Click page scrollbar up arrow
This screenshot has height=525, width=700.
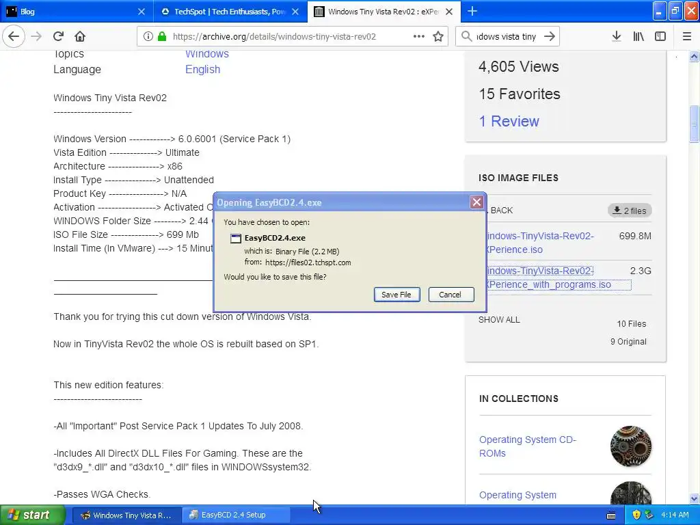pos(694,56)
